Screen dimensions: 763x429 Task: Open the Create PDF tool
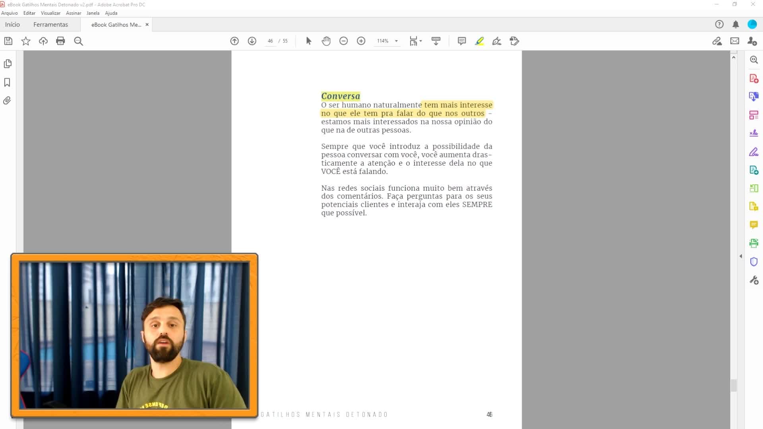pyautogui.click(x=754, y=78)
